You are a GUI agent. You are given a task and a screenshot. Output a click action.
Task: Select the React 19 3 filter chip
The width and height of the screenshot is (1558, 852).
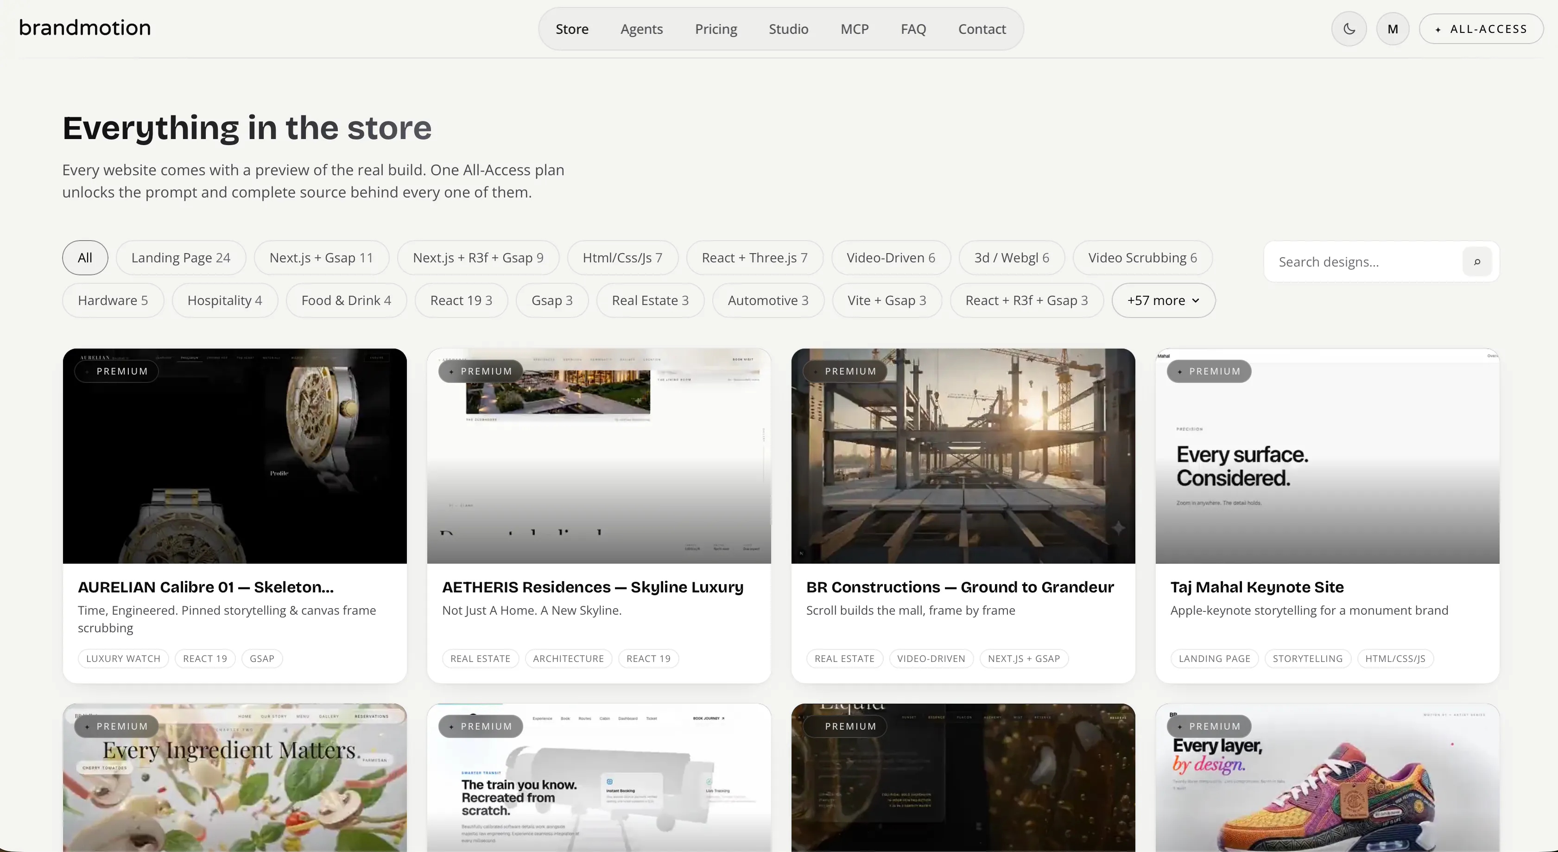[x=461, y=300]
